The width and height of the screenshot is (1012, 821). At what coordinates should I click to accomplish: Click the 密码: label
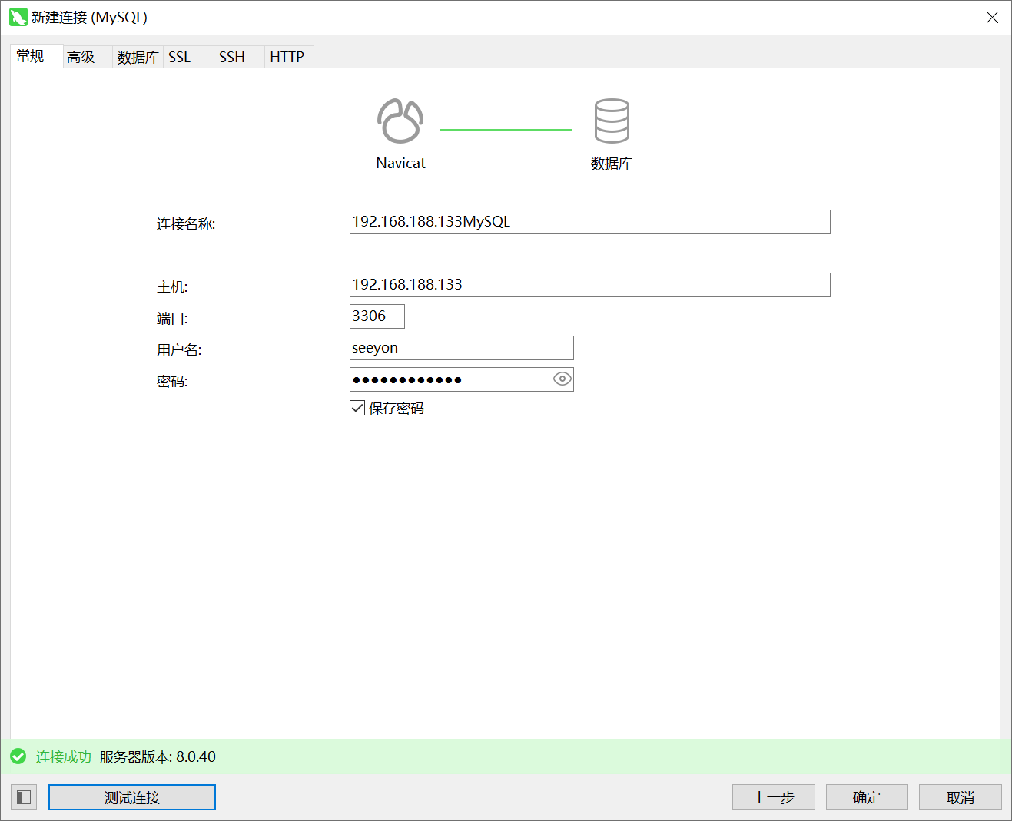(172, 382)
